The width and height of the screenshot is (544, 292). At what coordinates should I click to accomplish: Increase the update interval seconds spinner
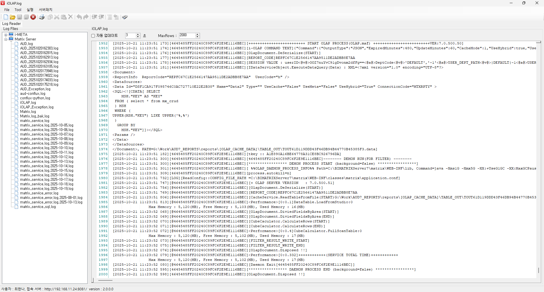point(138,34)
